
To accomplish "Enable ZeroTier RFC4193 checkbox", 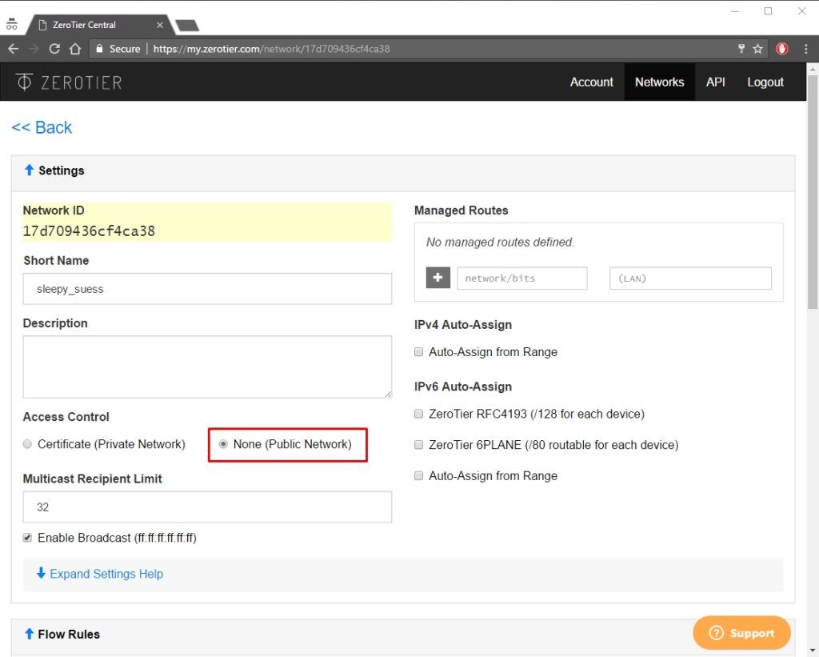I will click(419, 414).
